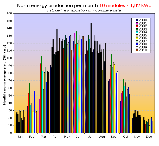Screen dimensions: 159x146
Task: Click the 160 value on y-axis
Action: [x=10, y=13]
